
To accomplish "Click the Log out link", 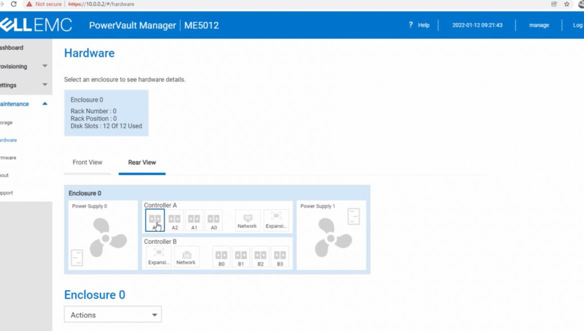I will pyautogui.click(x=578, y=25).
